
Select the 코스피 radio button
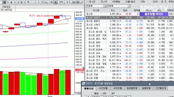click(88, 2)
